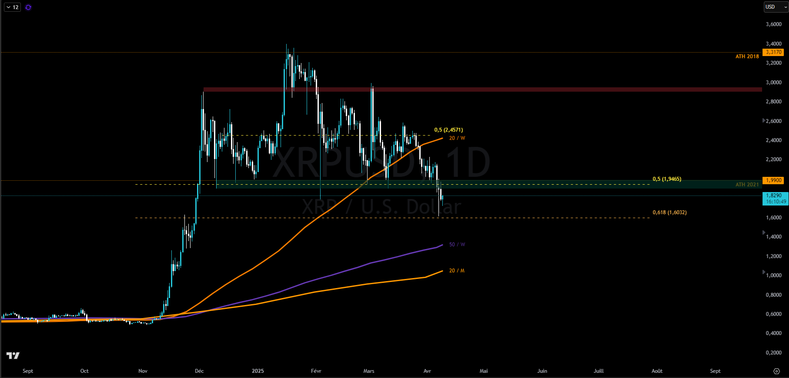Image resolution: width=789 pixels, height=378 pixels.
Task: Select the 20 / M moving average label
Action: tap(457, 271)
